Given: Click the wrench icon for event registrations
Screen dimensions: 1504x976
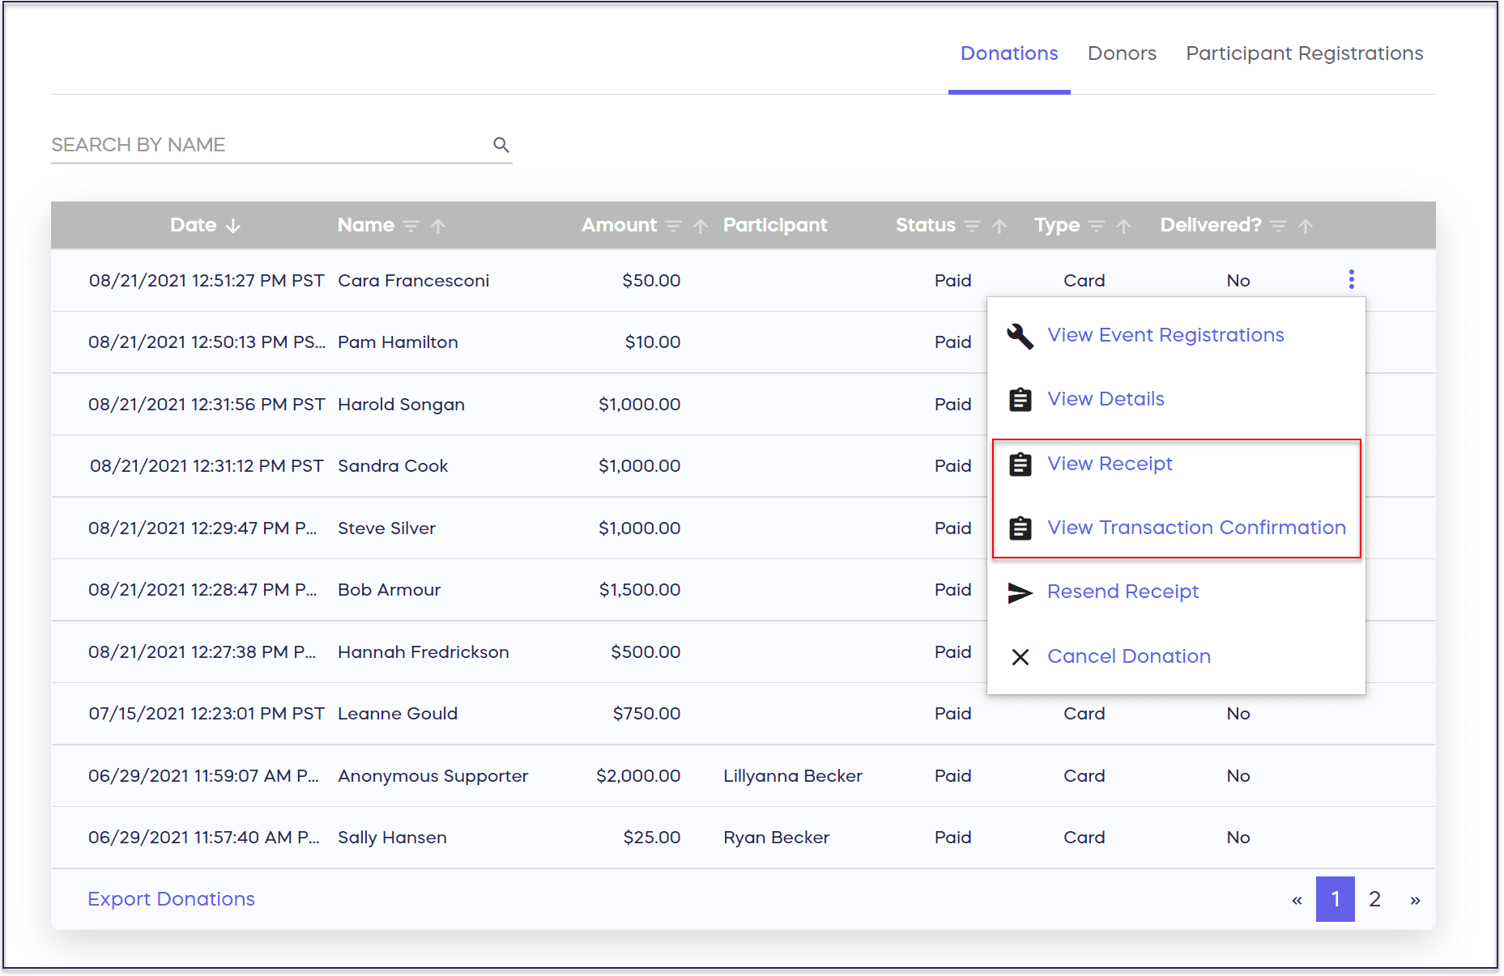Looking at the screenshot, I should click(1020, 336).
